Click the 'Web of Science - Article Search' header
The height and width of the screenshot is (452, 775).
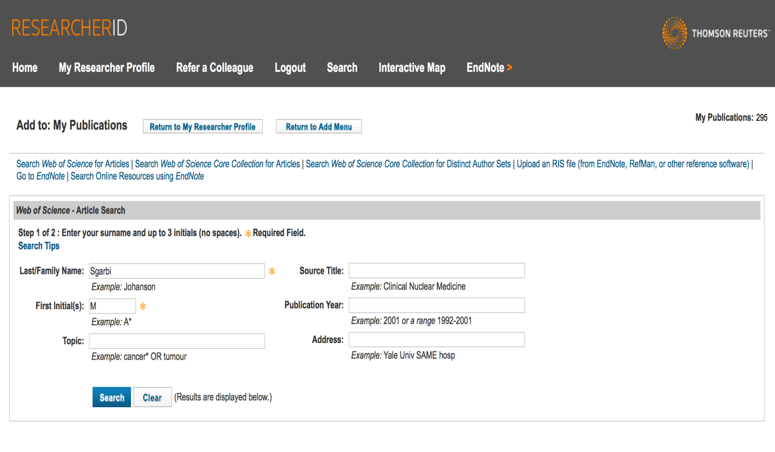[71, 210]
